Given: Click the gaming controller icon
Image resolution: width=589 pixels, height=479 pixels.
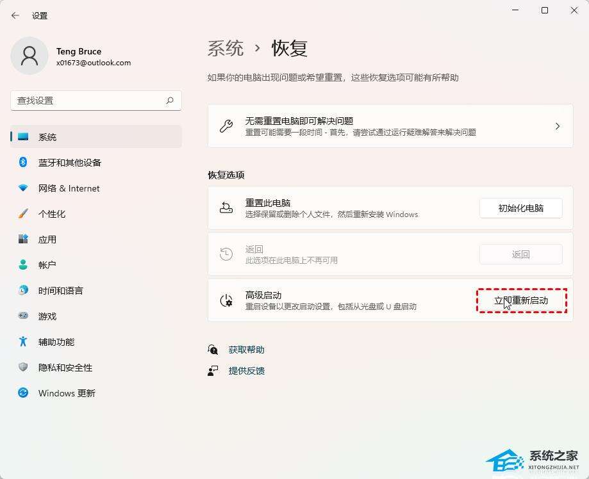Looking at the screenshot, I should [x=23, y=316].
